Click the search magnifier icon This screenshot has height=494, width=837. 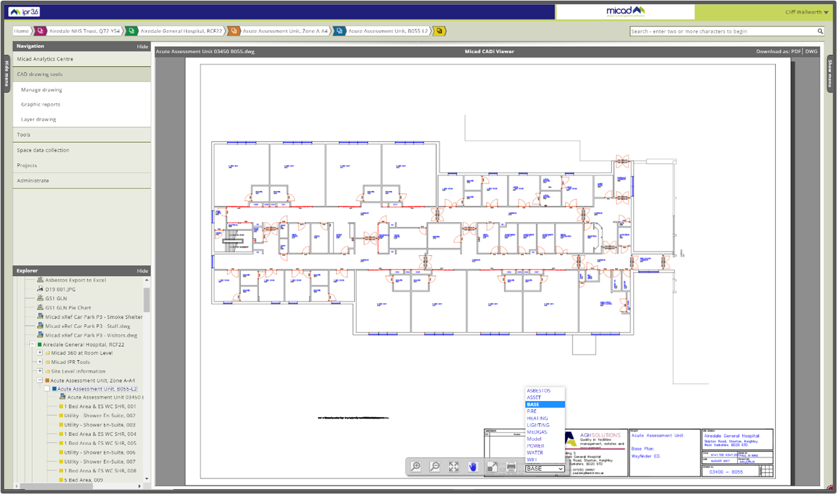[x=821, y=31]
